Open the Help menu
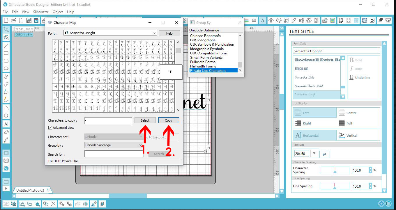This screenshot has width=396, height=210. [70, 12]
